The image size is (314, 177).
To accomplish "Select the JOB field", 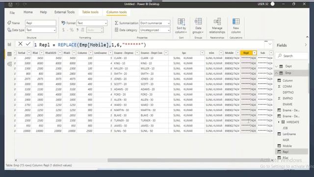I will (285, 128).
